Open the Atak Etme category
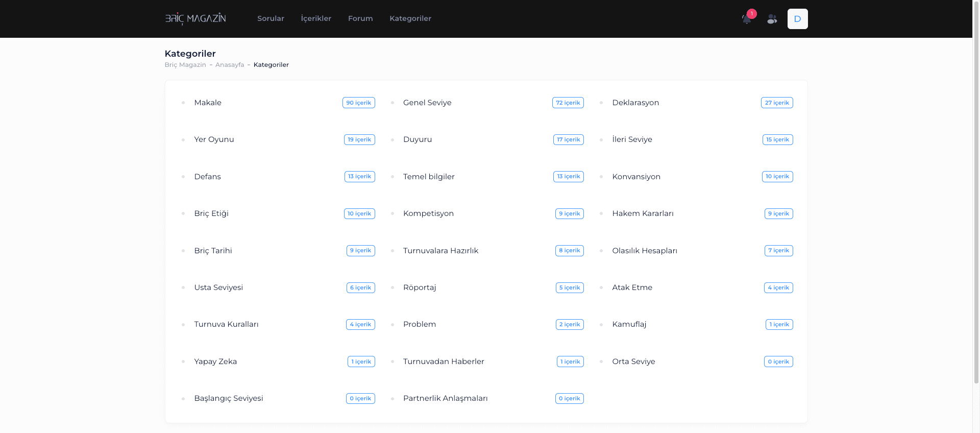 (x=632, y=287)
